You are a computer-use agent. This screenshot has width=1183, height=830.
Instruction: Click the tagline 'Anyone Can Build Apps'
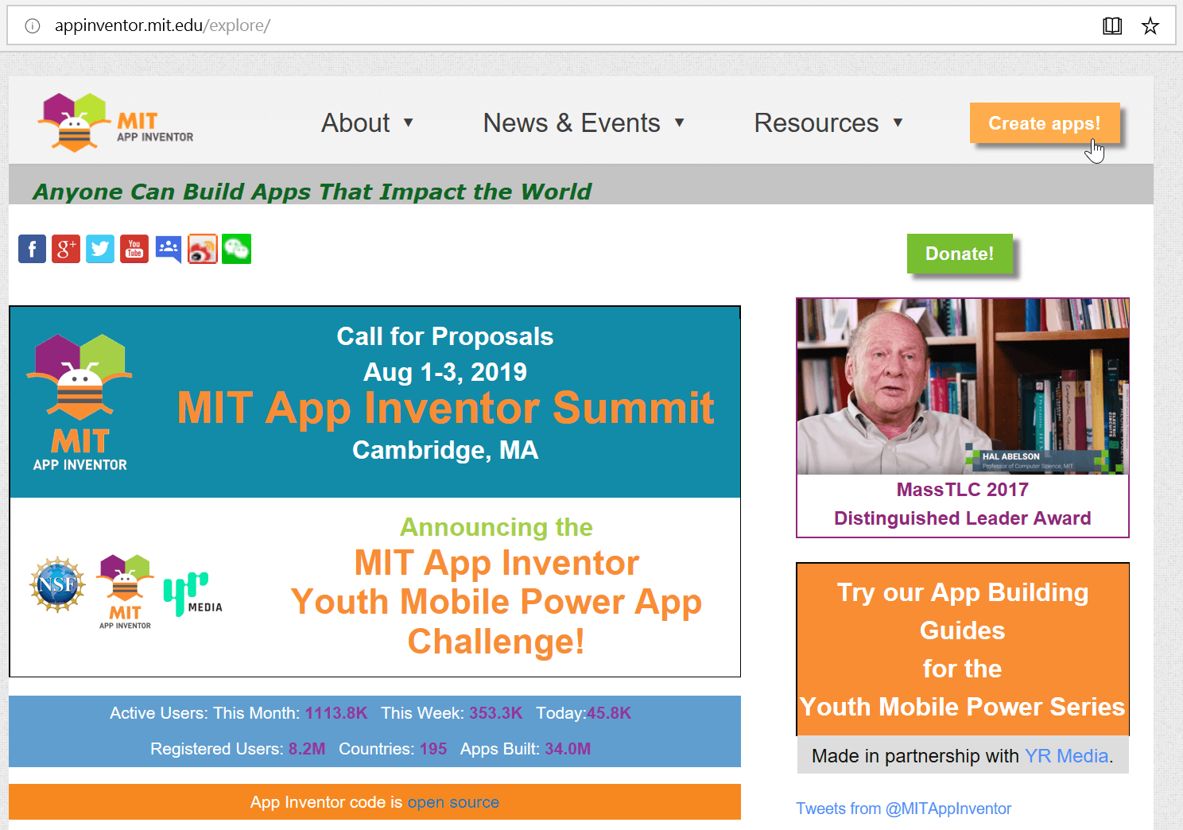coord(312,192)
